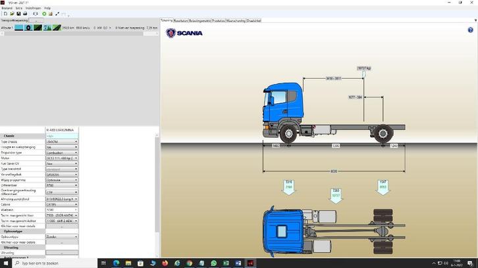The height and width of the screenshot is (268, 478).
Task: Click the green circle toolbar icon
Action: (x=44, y=14)
